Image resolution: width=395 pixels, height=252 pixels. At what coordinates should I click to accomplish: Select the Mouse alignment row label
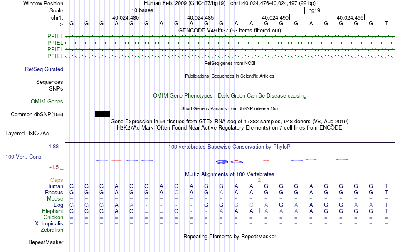pos(55,199)
